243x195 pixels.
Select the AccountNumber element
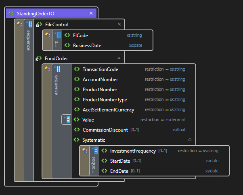point(100,80)
